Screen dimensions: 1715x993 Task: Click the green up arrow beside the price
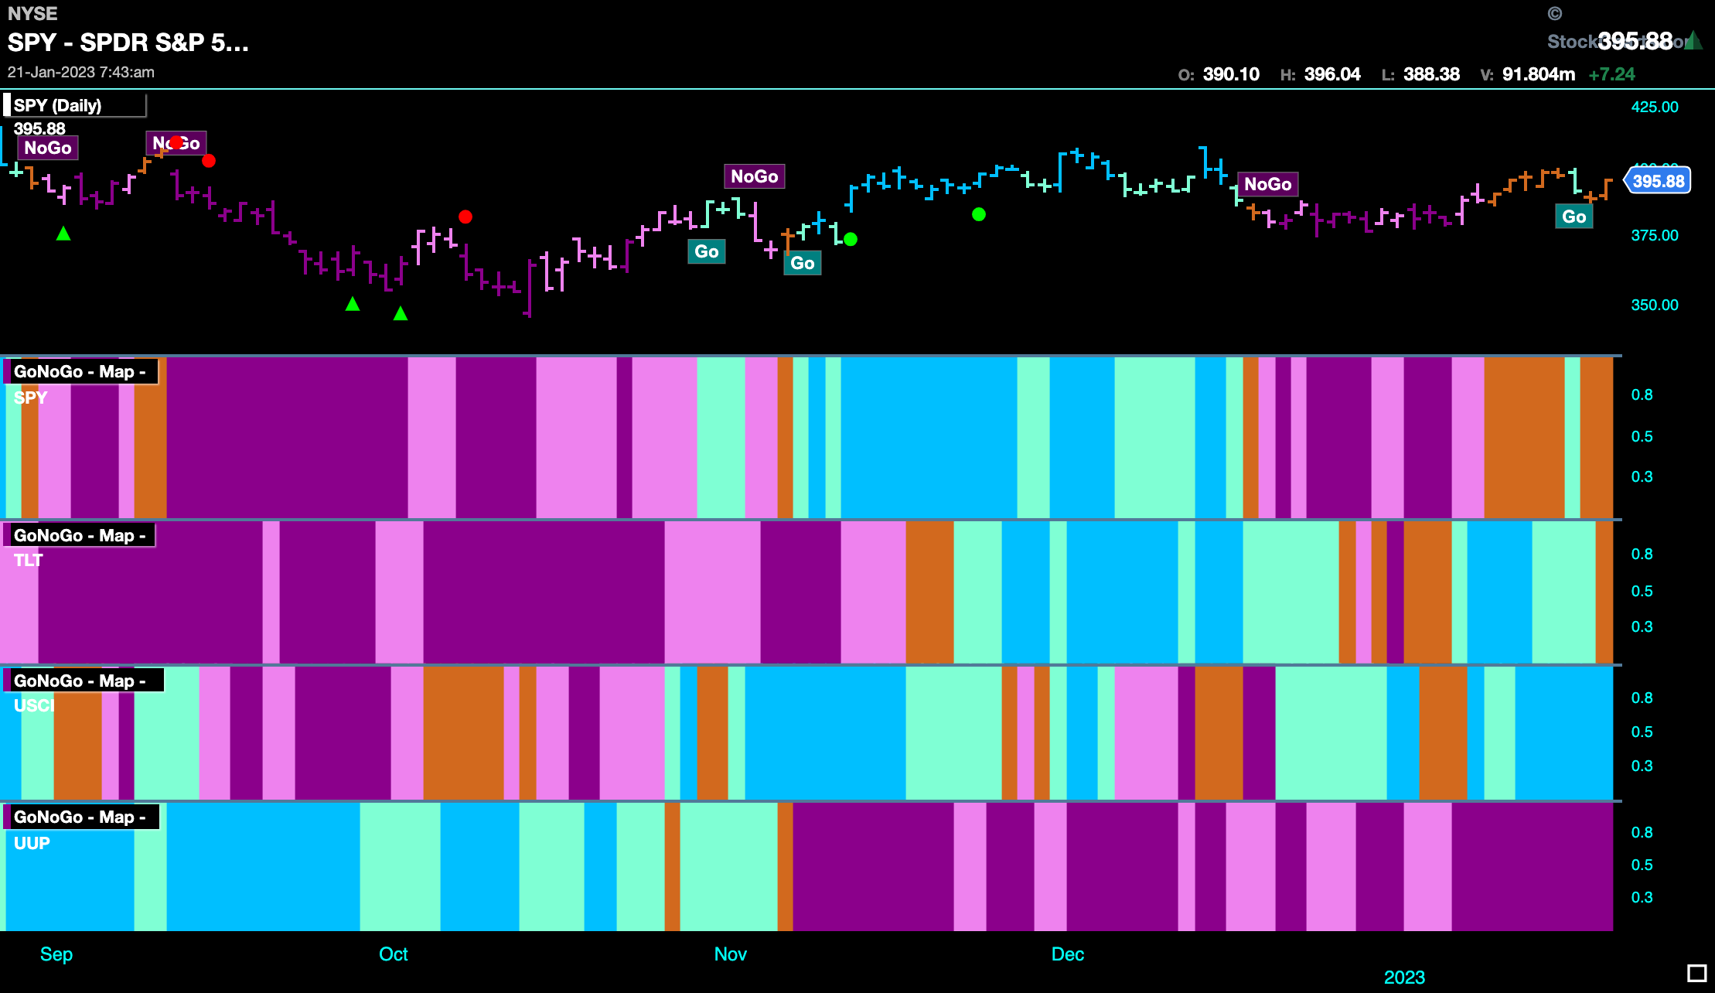pyautogui.click(x=1693, y=40)
